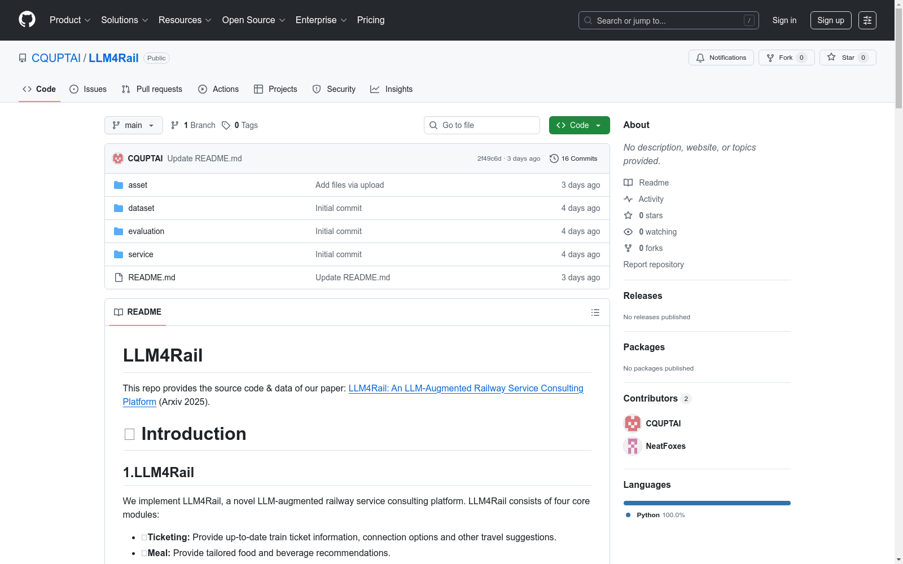Click the fork icon beside 0 forks

(x=628, y=248)
